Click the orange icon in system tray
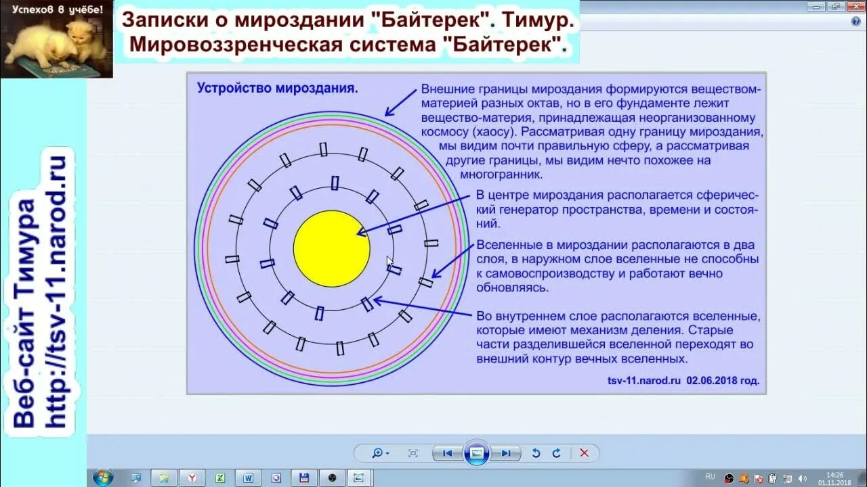 click(x=744, y=478)
